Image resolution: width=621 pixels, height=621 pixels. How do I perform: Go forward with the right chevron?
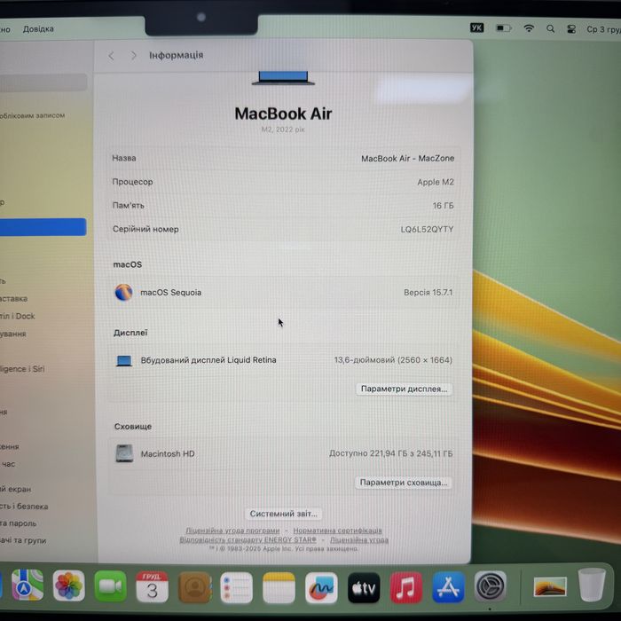(x=133, y=56)
